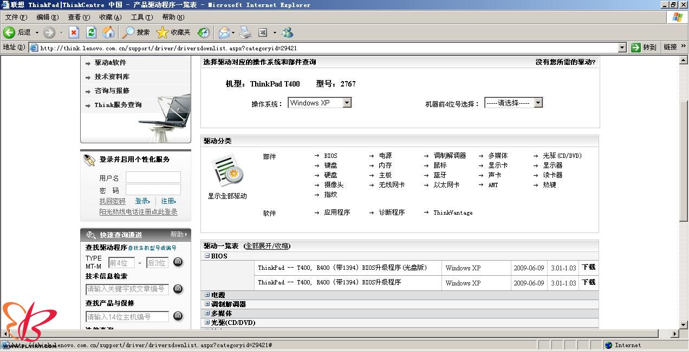Viewport: 689px width, 352px height.
Task: Expand the 多媒体 driver section
Action: click(x=207, y=314)
